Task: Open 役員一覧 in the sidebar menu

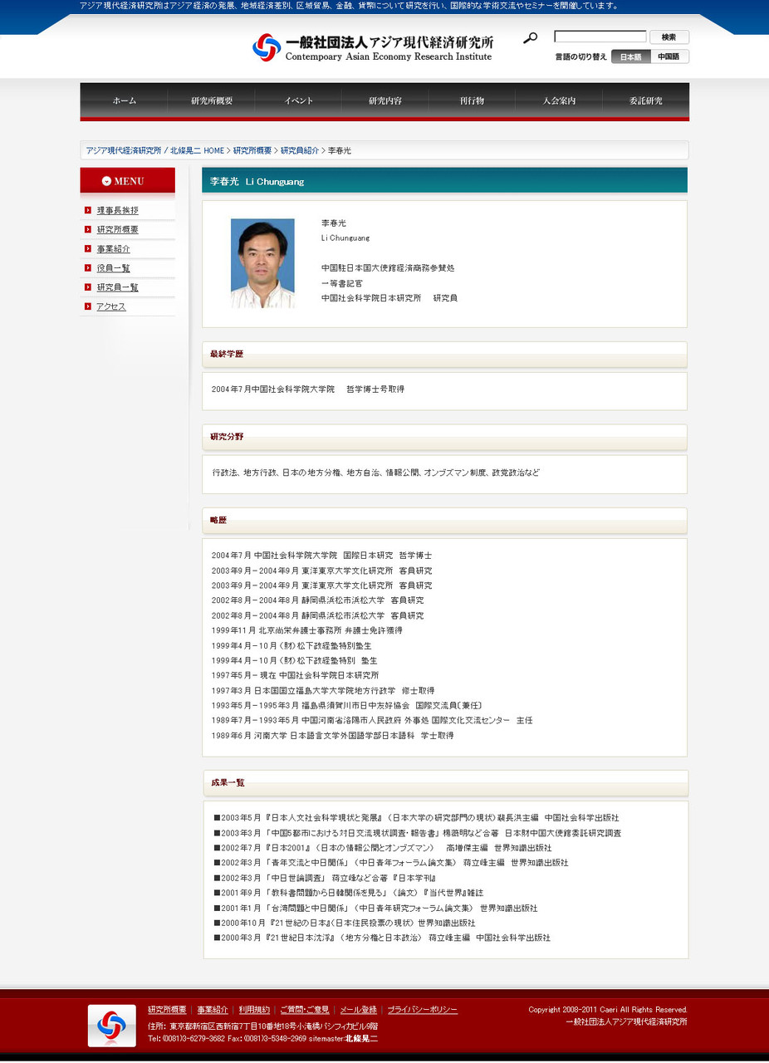Action: 114,267
